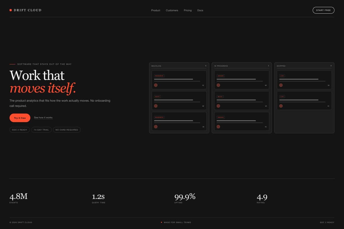
Task: Open the Docs nav link
Action: pos(200,10)
